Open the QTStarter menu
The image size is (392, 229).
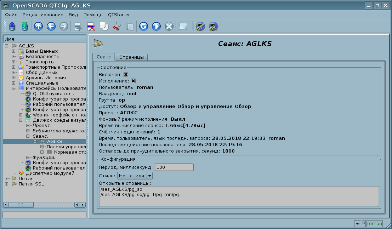pos(119,15)
